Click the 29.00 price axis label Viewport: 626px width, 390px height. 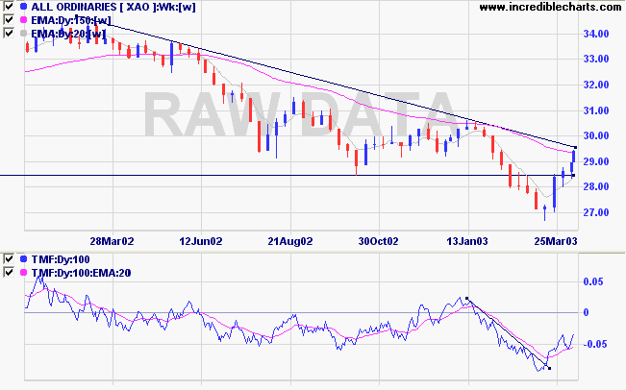(596, 161)
